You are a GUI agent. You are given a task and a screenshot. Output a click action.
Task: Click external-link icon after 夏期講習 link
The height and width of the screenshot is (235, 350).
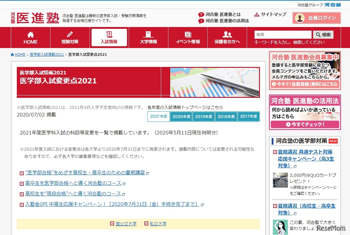click(147, 173)
